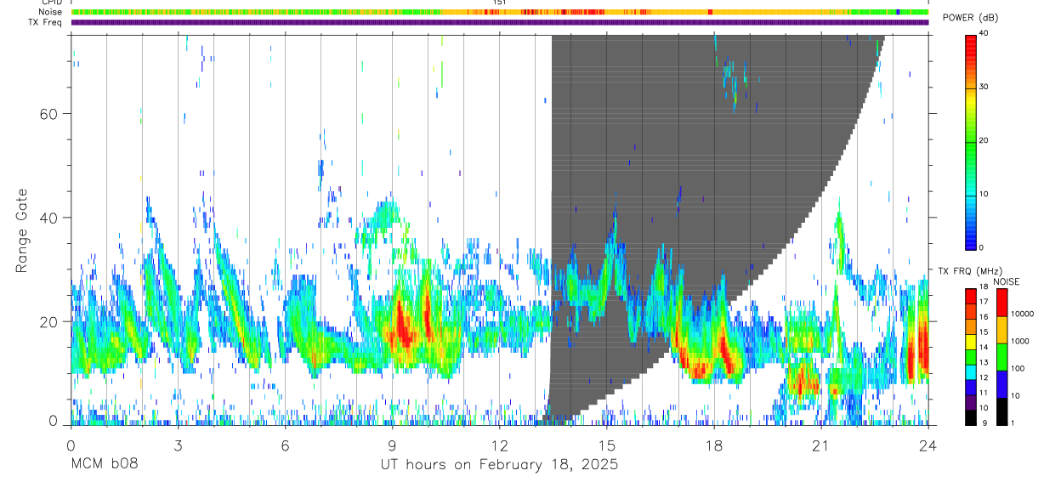Click the POWER (dB) gradient color bar

point(969,141)
